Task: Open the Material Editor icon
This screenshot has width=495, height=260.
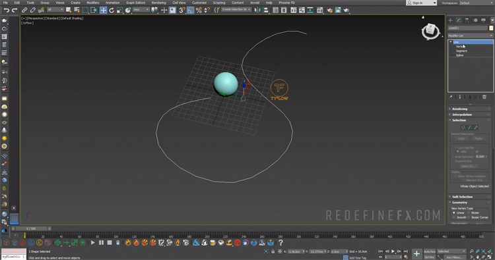Action: pyautogui.click(x=320, y=11)
